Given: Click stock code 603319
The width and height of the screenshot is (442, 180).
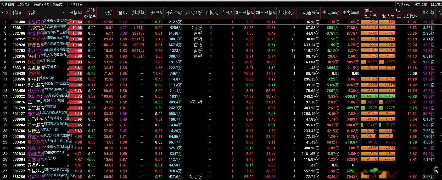Looking at the screenshot, I should (19, 68).
